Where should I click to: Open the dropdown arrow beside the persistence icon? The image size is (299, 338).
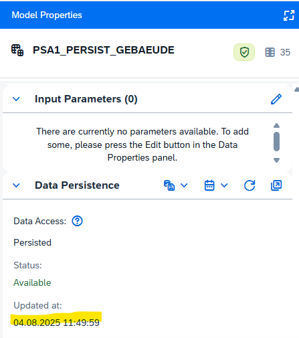tap(184, 185)
